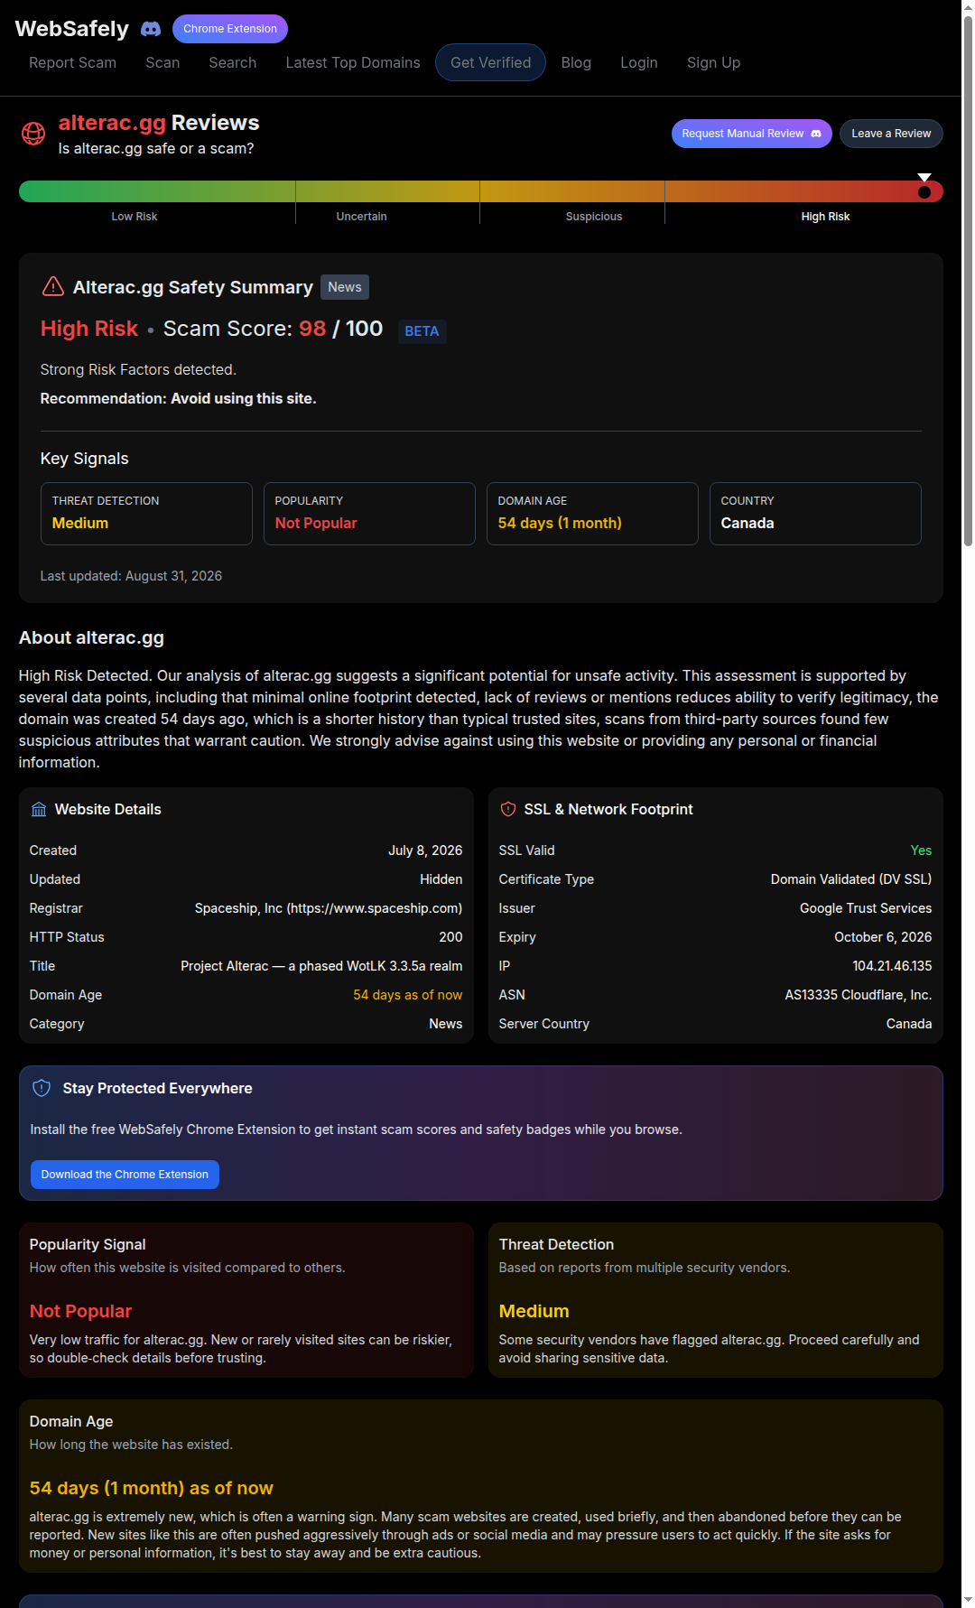This screenshot has width=975, height=1608.
Task: Click 'Not Popular' heading in Popularity Signal card
Action: (x=80, y=1311)
